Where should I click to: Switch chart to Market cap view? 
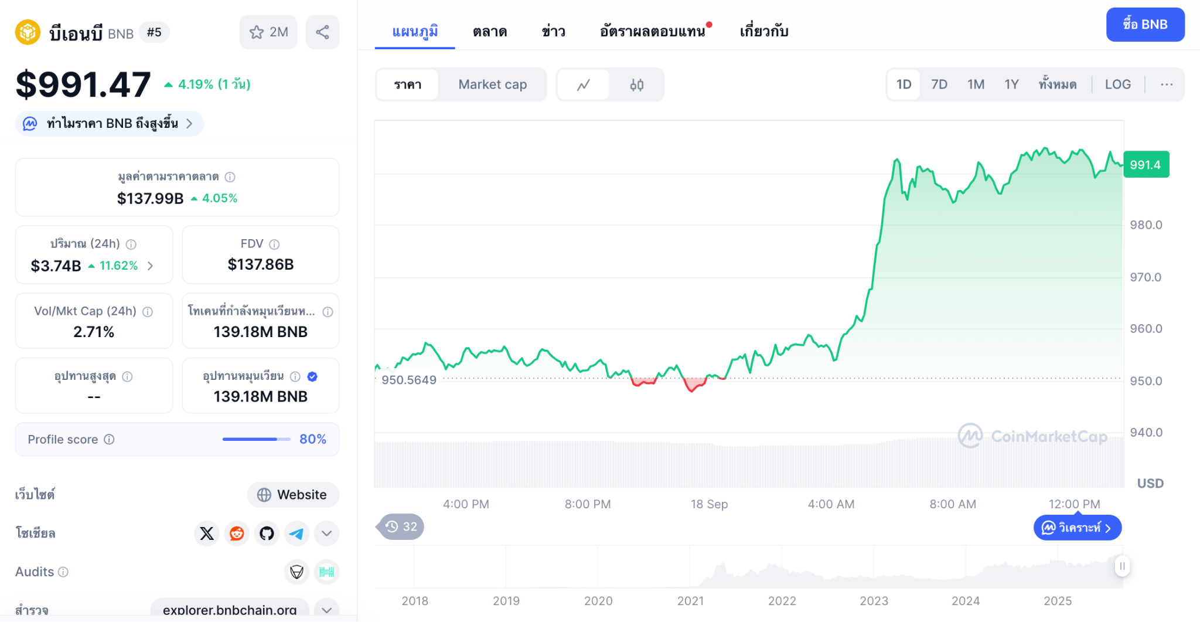click(x=492, y=84)
